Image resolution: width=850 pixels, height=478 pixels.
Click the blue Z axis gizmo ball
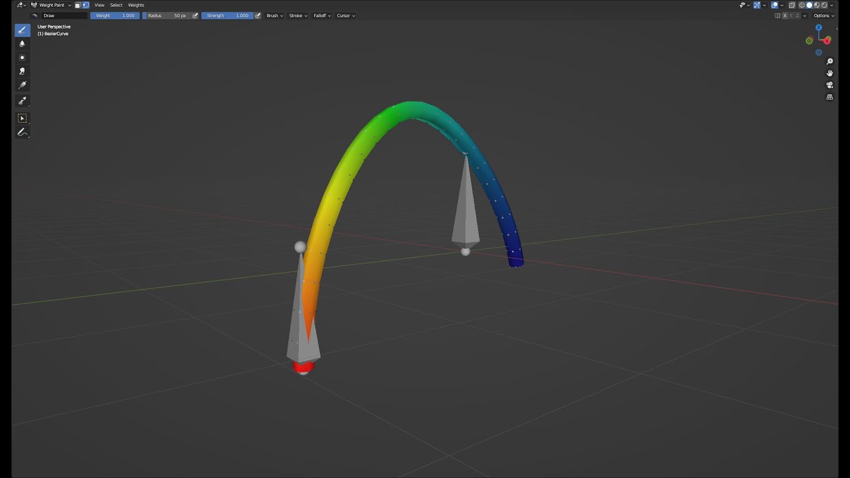pos(819,28)
